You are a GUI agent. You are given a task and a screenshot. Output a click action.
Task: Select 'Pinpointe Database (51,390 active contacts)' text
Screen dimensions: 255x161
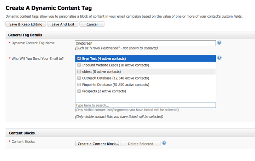[115, 85]
